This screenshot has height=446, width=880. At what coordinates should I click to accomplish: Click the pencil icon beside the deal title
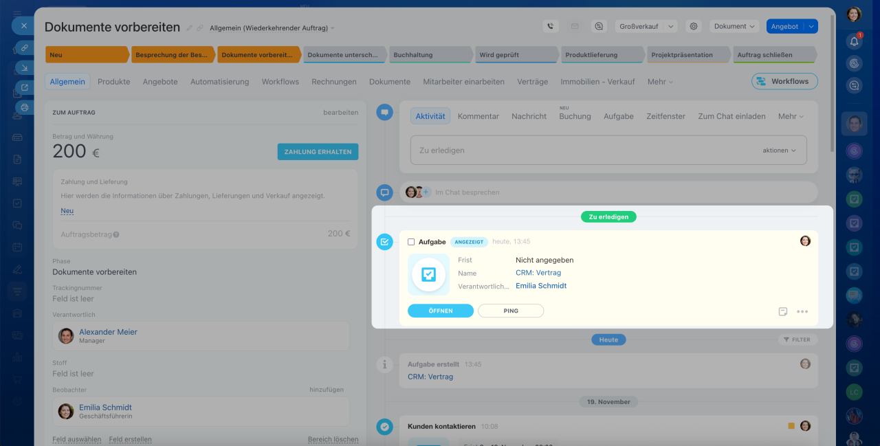tap(190, 28)
